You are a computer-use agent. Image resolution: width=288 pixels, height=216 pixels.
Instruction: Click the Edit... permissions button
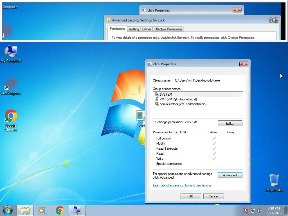pos(230,123)
